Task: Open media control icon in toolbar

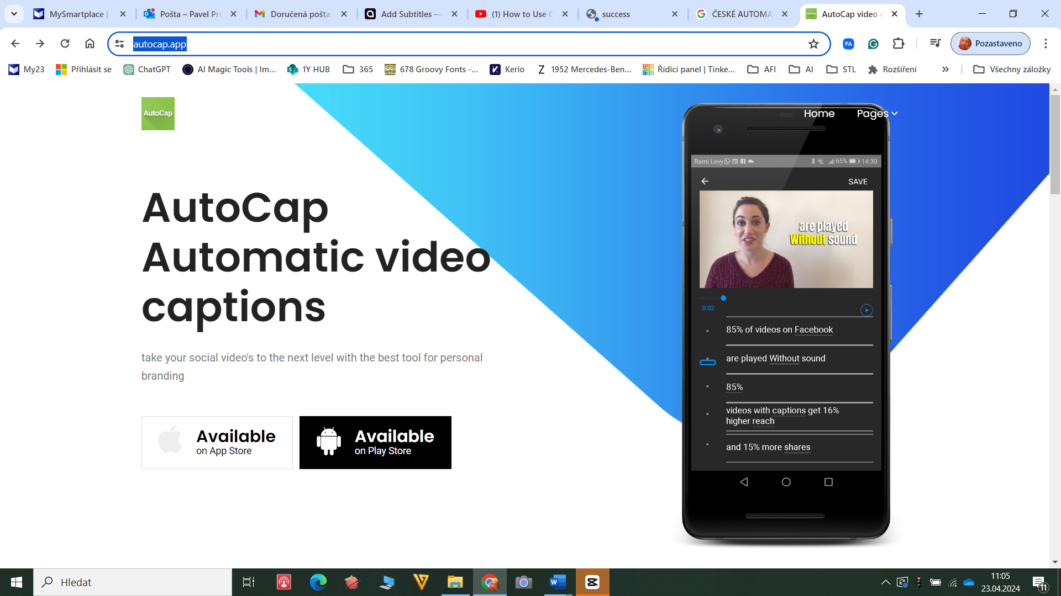Action: click(x=935, y=44)
